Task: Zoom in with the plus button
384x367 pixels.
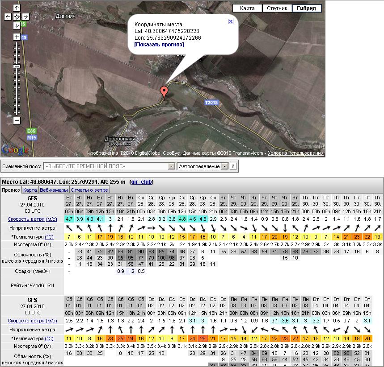Action: pyautogui.click(x=17, y=37)
